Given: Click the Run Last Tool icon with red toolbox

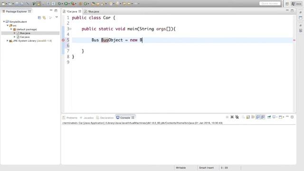Looking at the screenshot, I should pyautogui.click(x=73, y=3).
